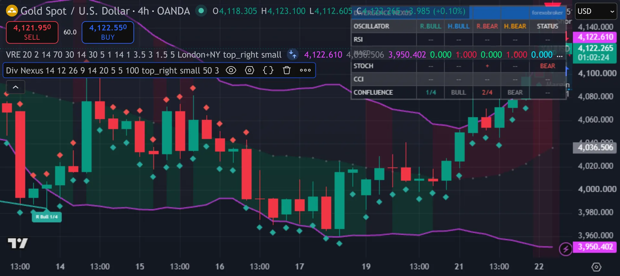
Task: Click the BULL cell in CONFLUENCE row
Action: pyautogui.click(x=459, y=92)
